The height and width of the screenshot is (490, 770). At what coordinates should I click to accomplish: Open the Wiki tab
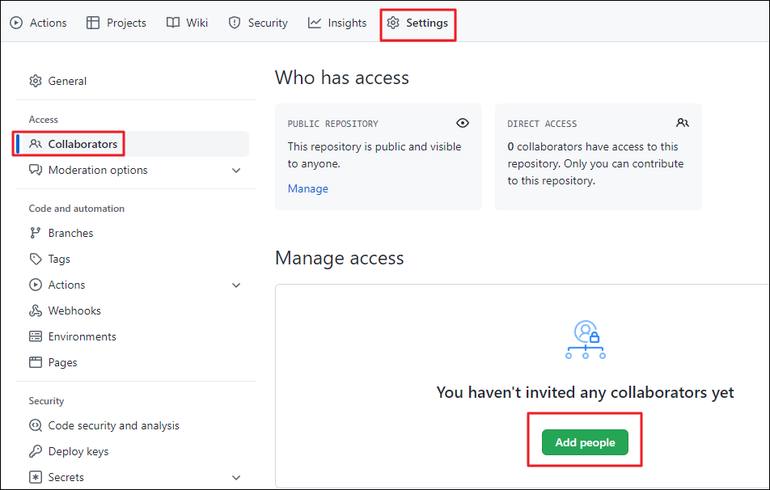(187, 23)
